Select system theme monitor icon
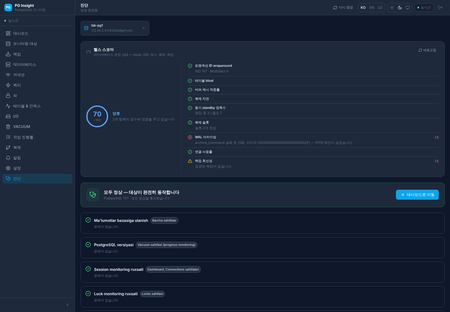 pos(407,7)
